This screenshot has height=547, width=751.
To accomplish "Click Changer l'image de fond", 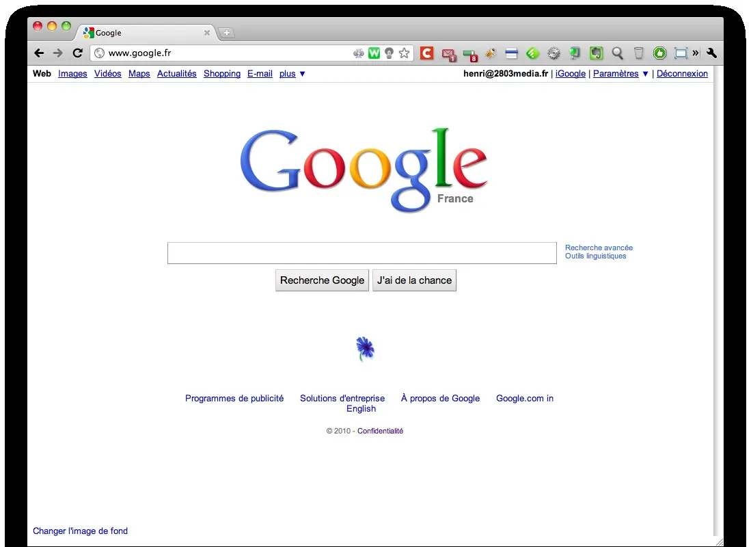I will (x=80, y=531).
